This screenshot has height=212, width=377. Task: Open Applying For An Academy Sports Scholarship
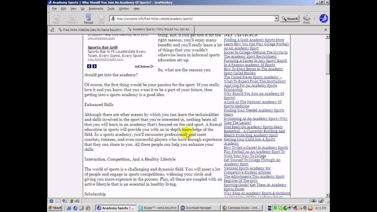point(250,87)
